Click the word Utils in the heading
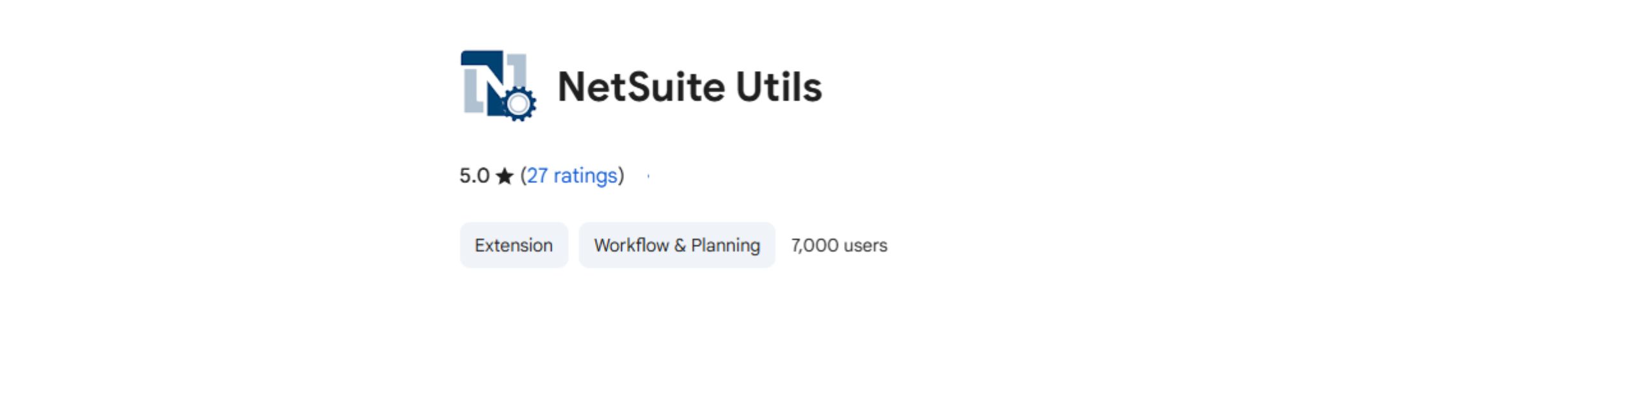 pyautogui.click(x=779, y=86)
